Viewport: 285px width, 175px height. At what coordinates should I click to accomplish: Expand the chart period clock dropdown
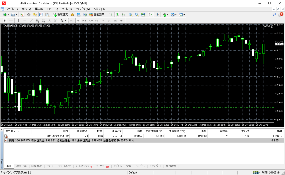[x=176, y=14]
